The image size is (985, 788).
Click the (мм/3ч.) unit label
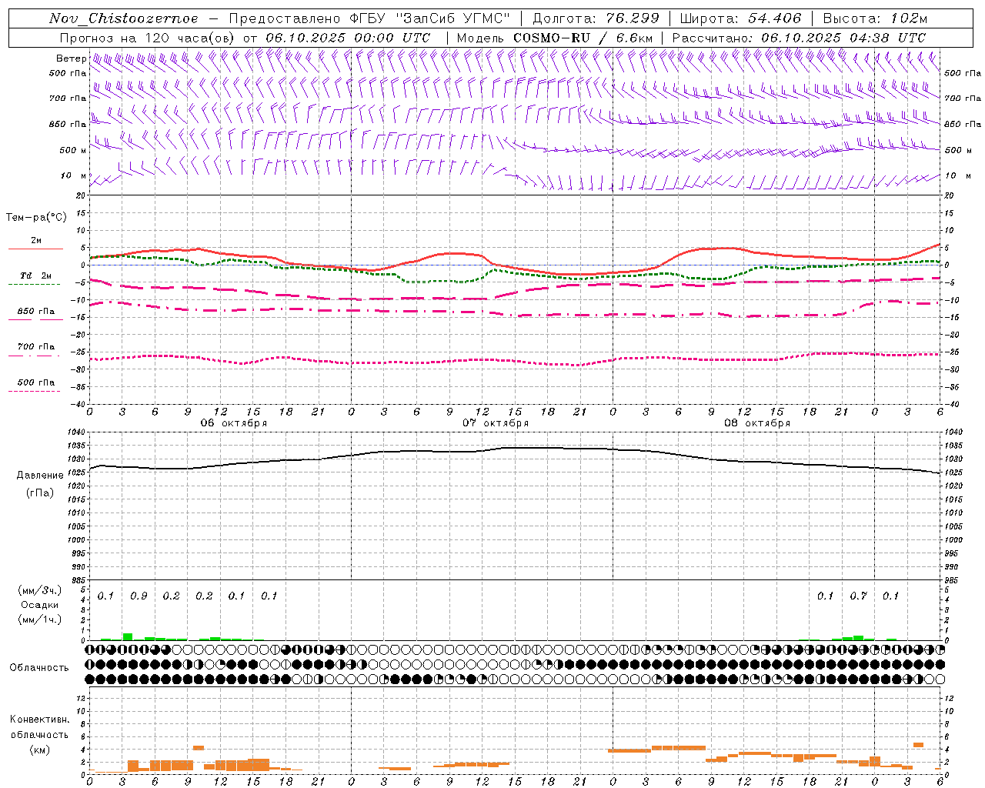[x=39, y=590]
